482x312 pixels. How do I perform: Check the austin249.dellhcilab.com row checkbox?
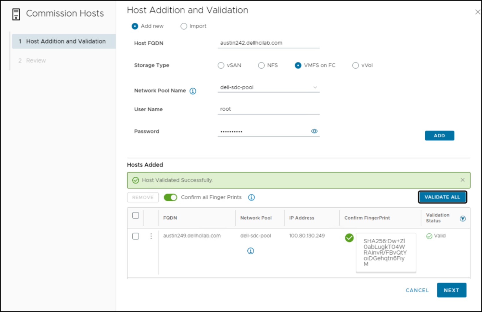[136, 236]
